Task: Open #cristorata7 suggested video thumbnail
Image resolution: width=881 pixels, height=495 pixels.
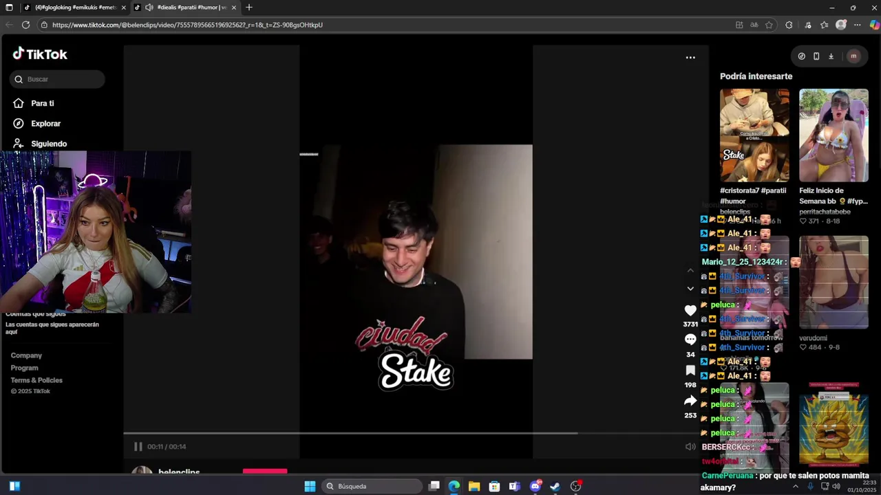Action: tap(754, 135)
